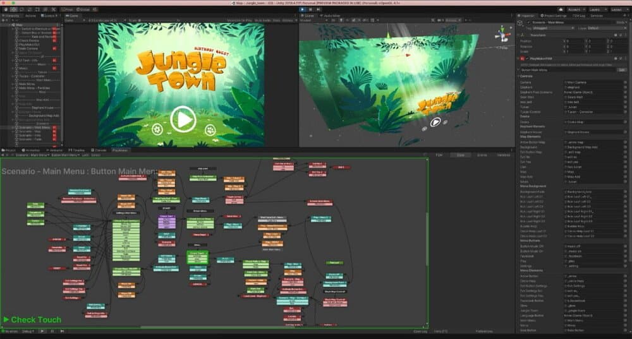The height and width of the screenshot is (339, 632).
Task: Toggle the GameObject active checkbox in Inspector
Action: 528,23
